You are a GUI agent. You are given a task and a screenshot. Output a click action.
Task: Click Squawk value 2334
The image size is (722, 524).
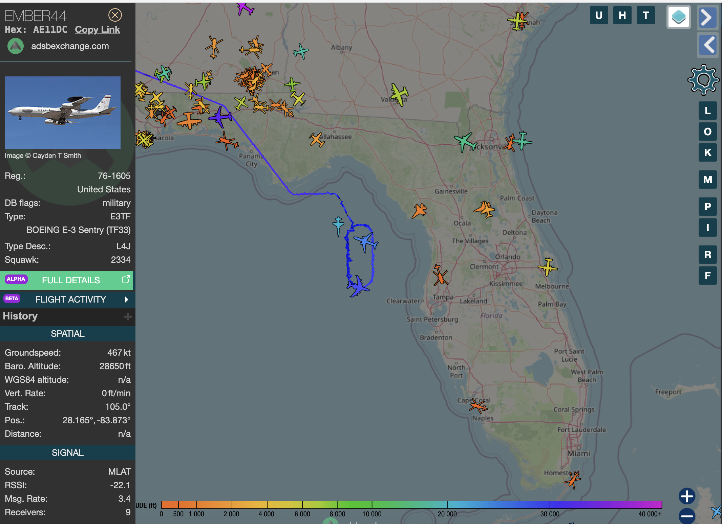[x=121, y=260]
